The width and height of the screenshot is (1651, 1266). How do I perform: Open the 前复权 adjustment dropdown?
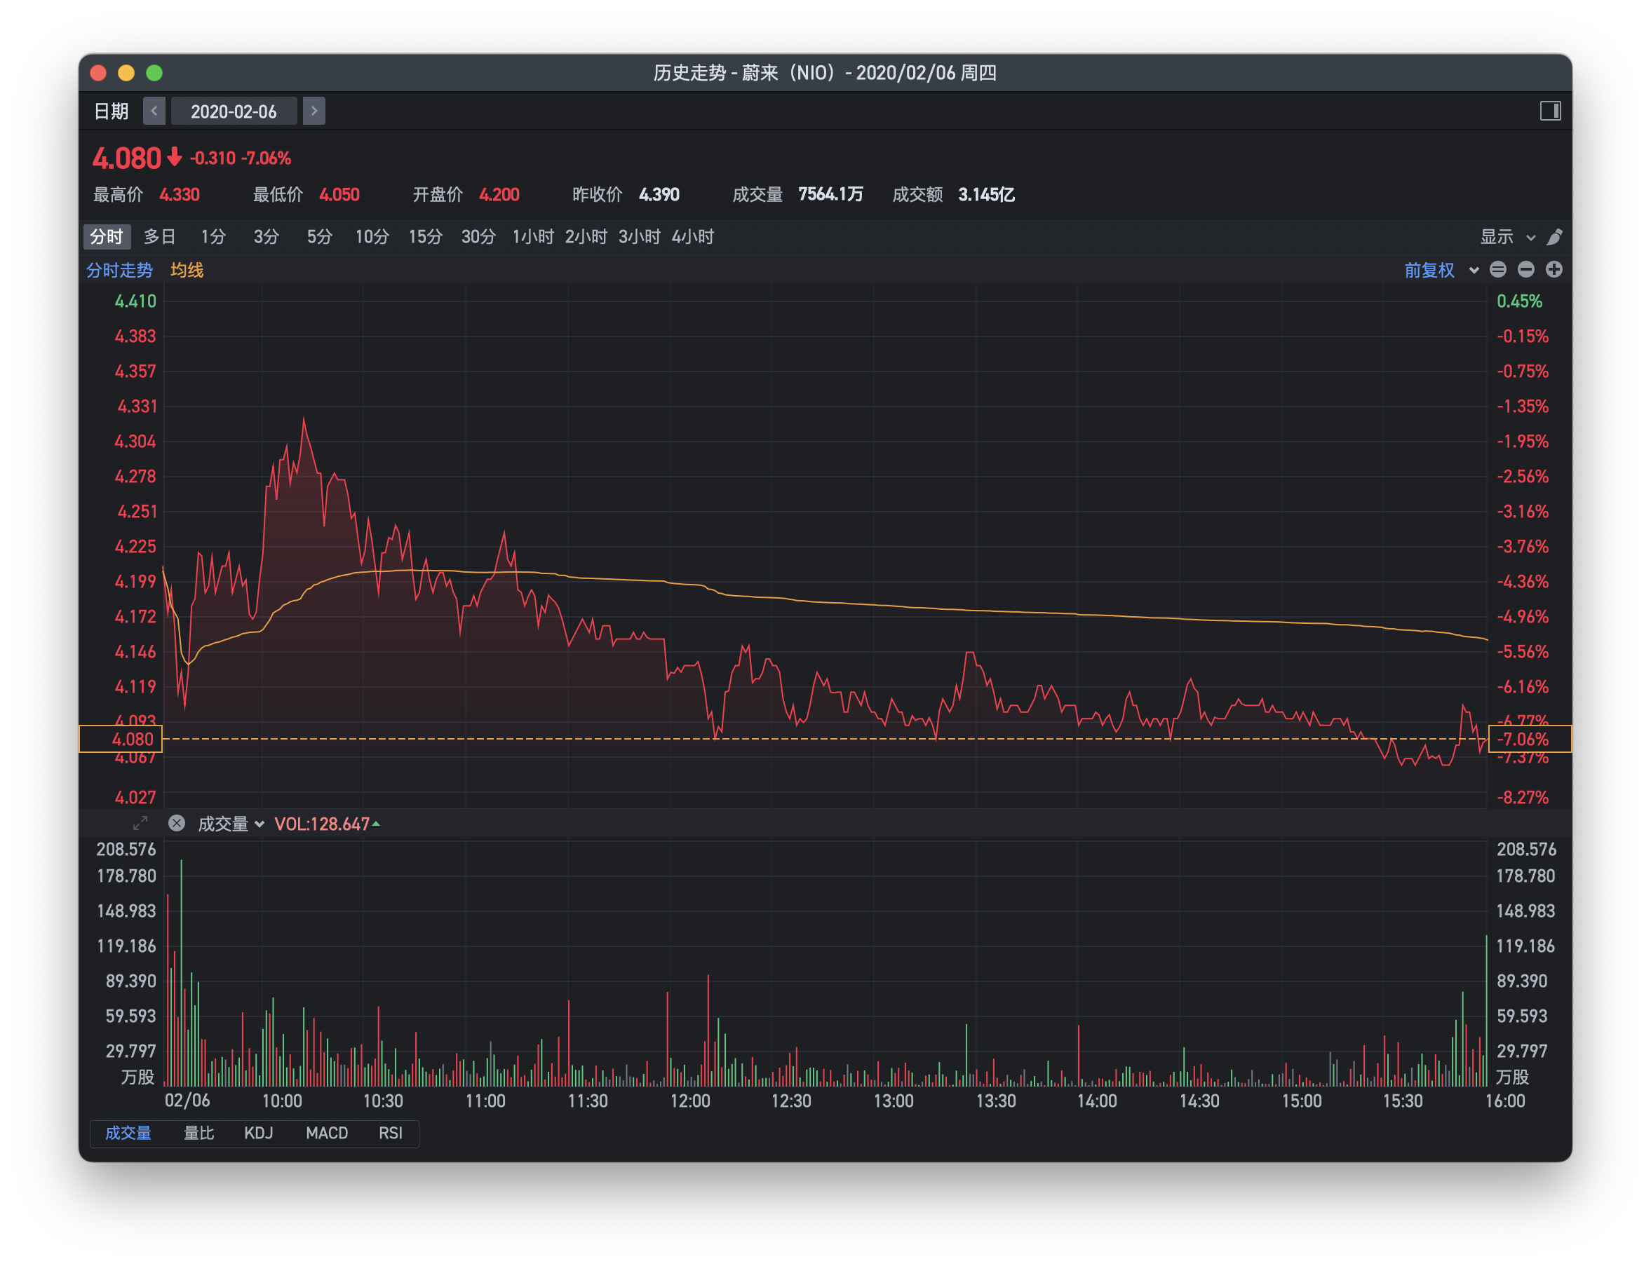(x=1441, y=270)
